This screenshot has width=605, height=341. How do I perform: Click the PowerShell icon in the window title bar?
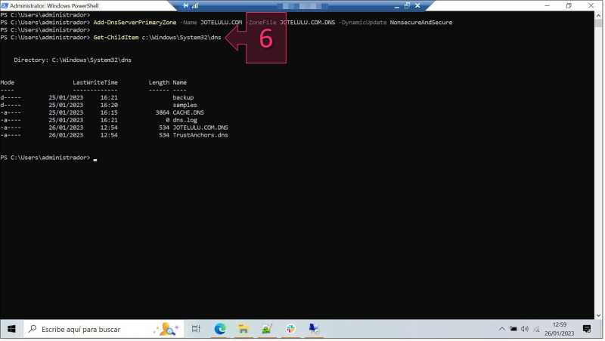pos(5,6)
